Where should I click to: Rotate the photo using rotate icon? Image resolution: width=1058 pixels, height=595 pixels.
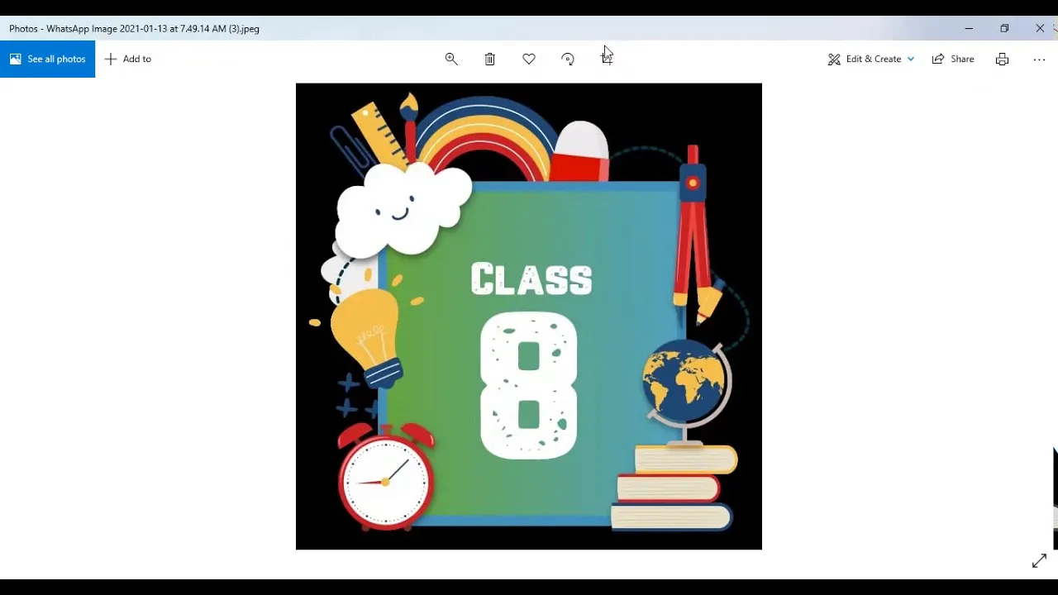tap(568, 59)
